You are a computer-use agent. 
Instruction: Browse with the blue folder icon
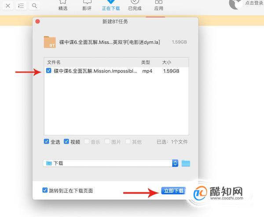pos(186,163)
